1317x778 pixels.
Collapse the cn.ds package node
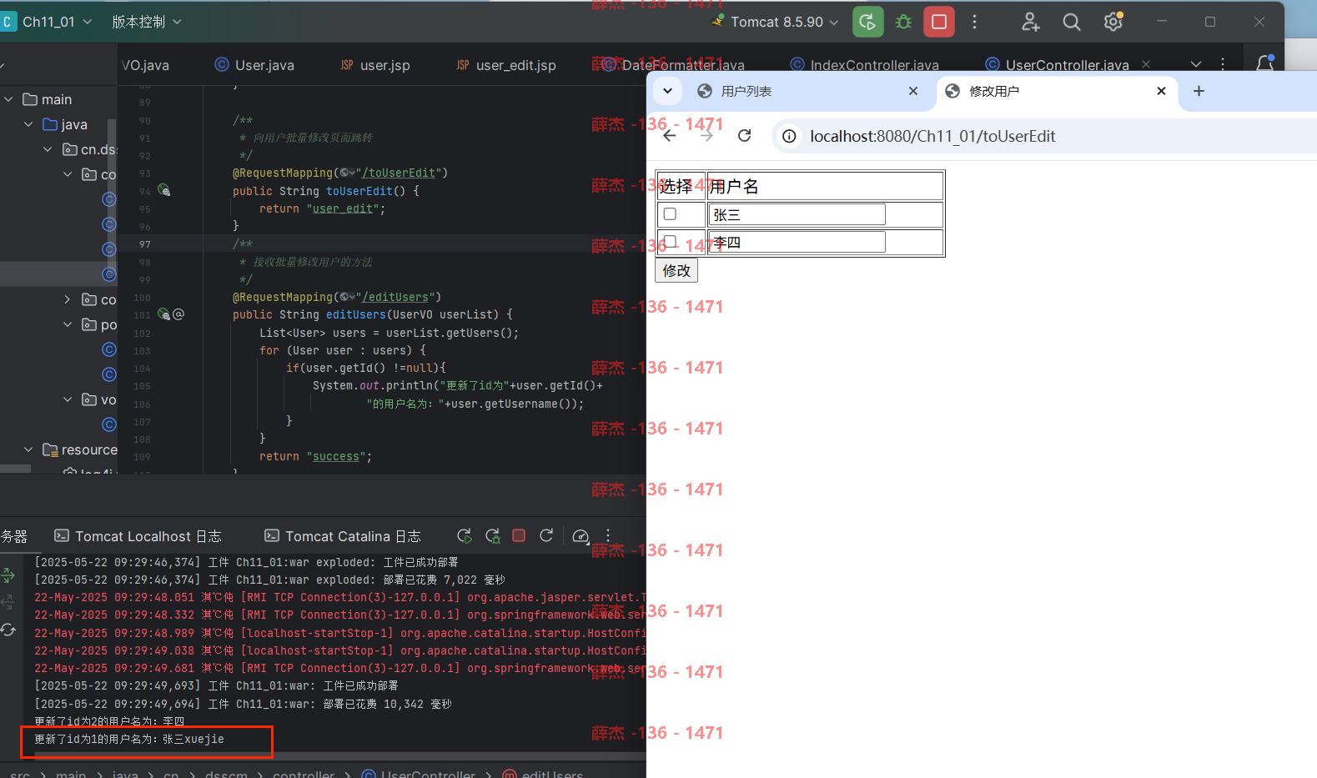[x=48, y=149]
